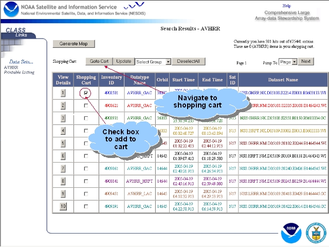Check shopping cart box for row 2

[x=86, y=105]
